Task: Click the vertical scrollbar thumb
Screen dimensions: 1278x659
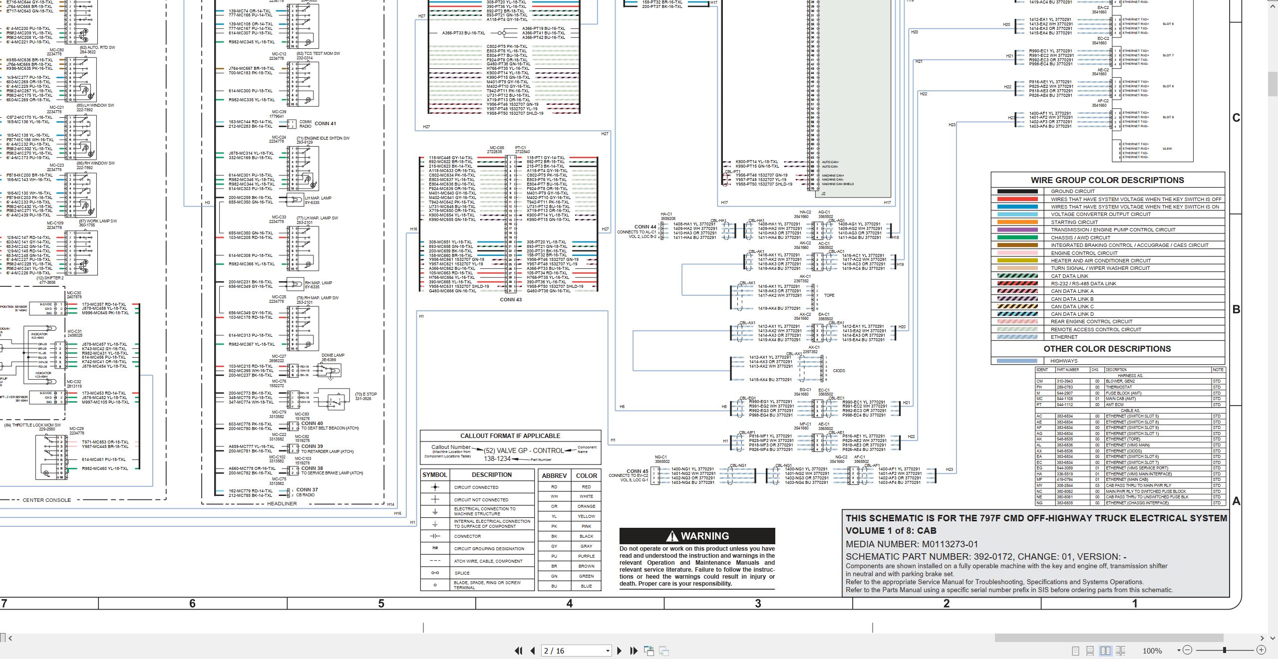Action: click(1273, 84)
